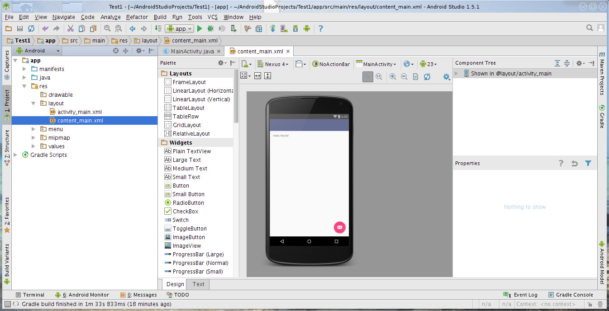The image size is (609, 311).
Task: Open the Refactor menu
Action: click(x=137, y=17)
